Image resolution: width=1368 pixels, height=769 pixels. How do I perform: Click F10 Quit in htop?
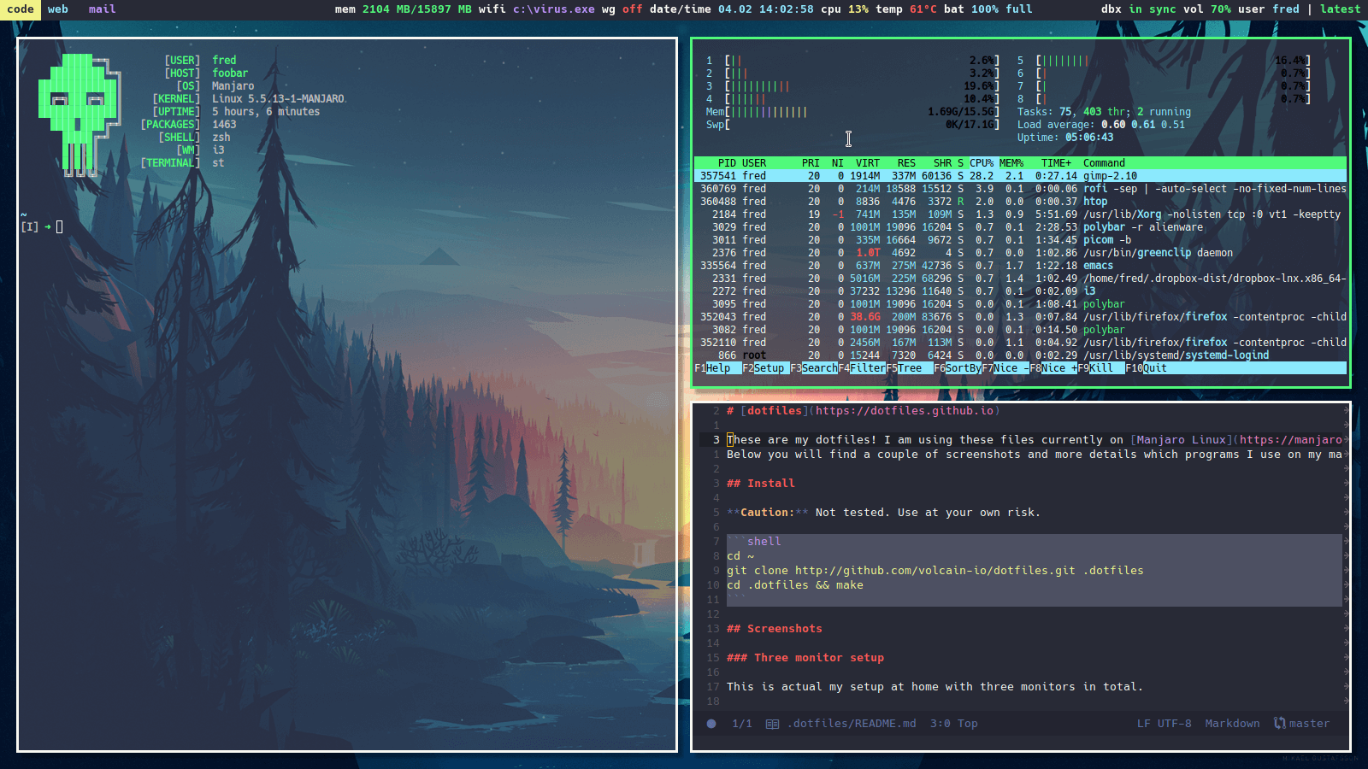pyautogui.click(x=1146, y=368)
